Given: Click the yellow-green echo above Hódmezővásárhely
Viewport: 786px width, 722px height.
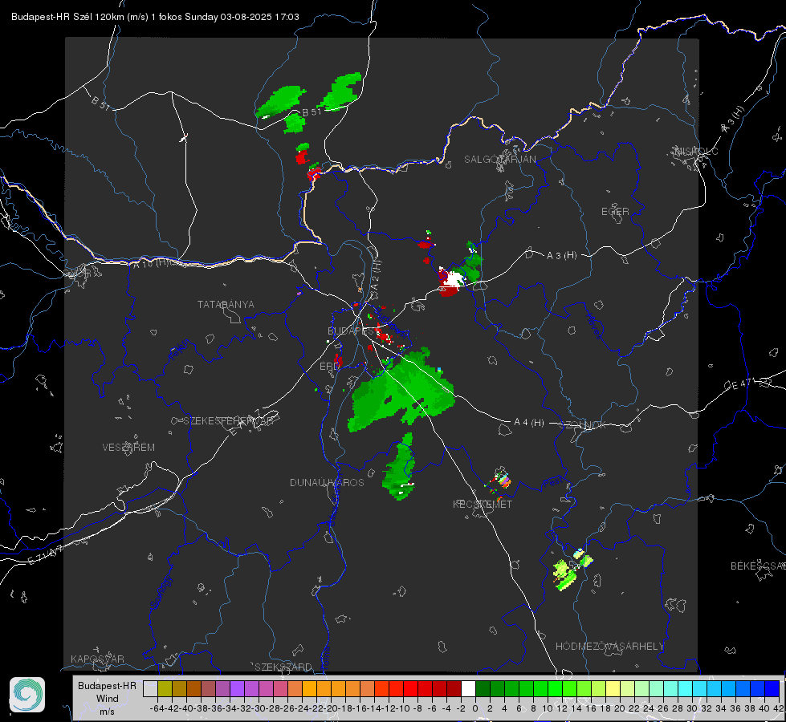Looking at the screenshot, I should tap(571, 570).
